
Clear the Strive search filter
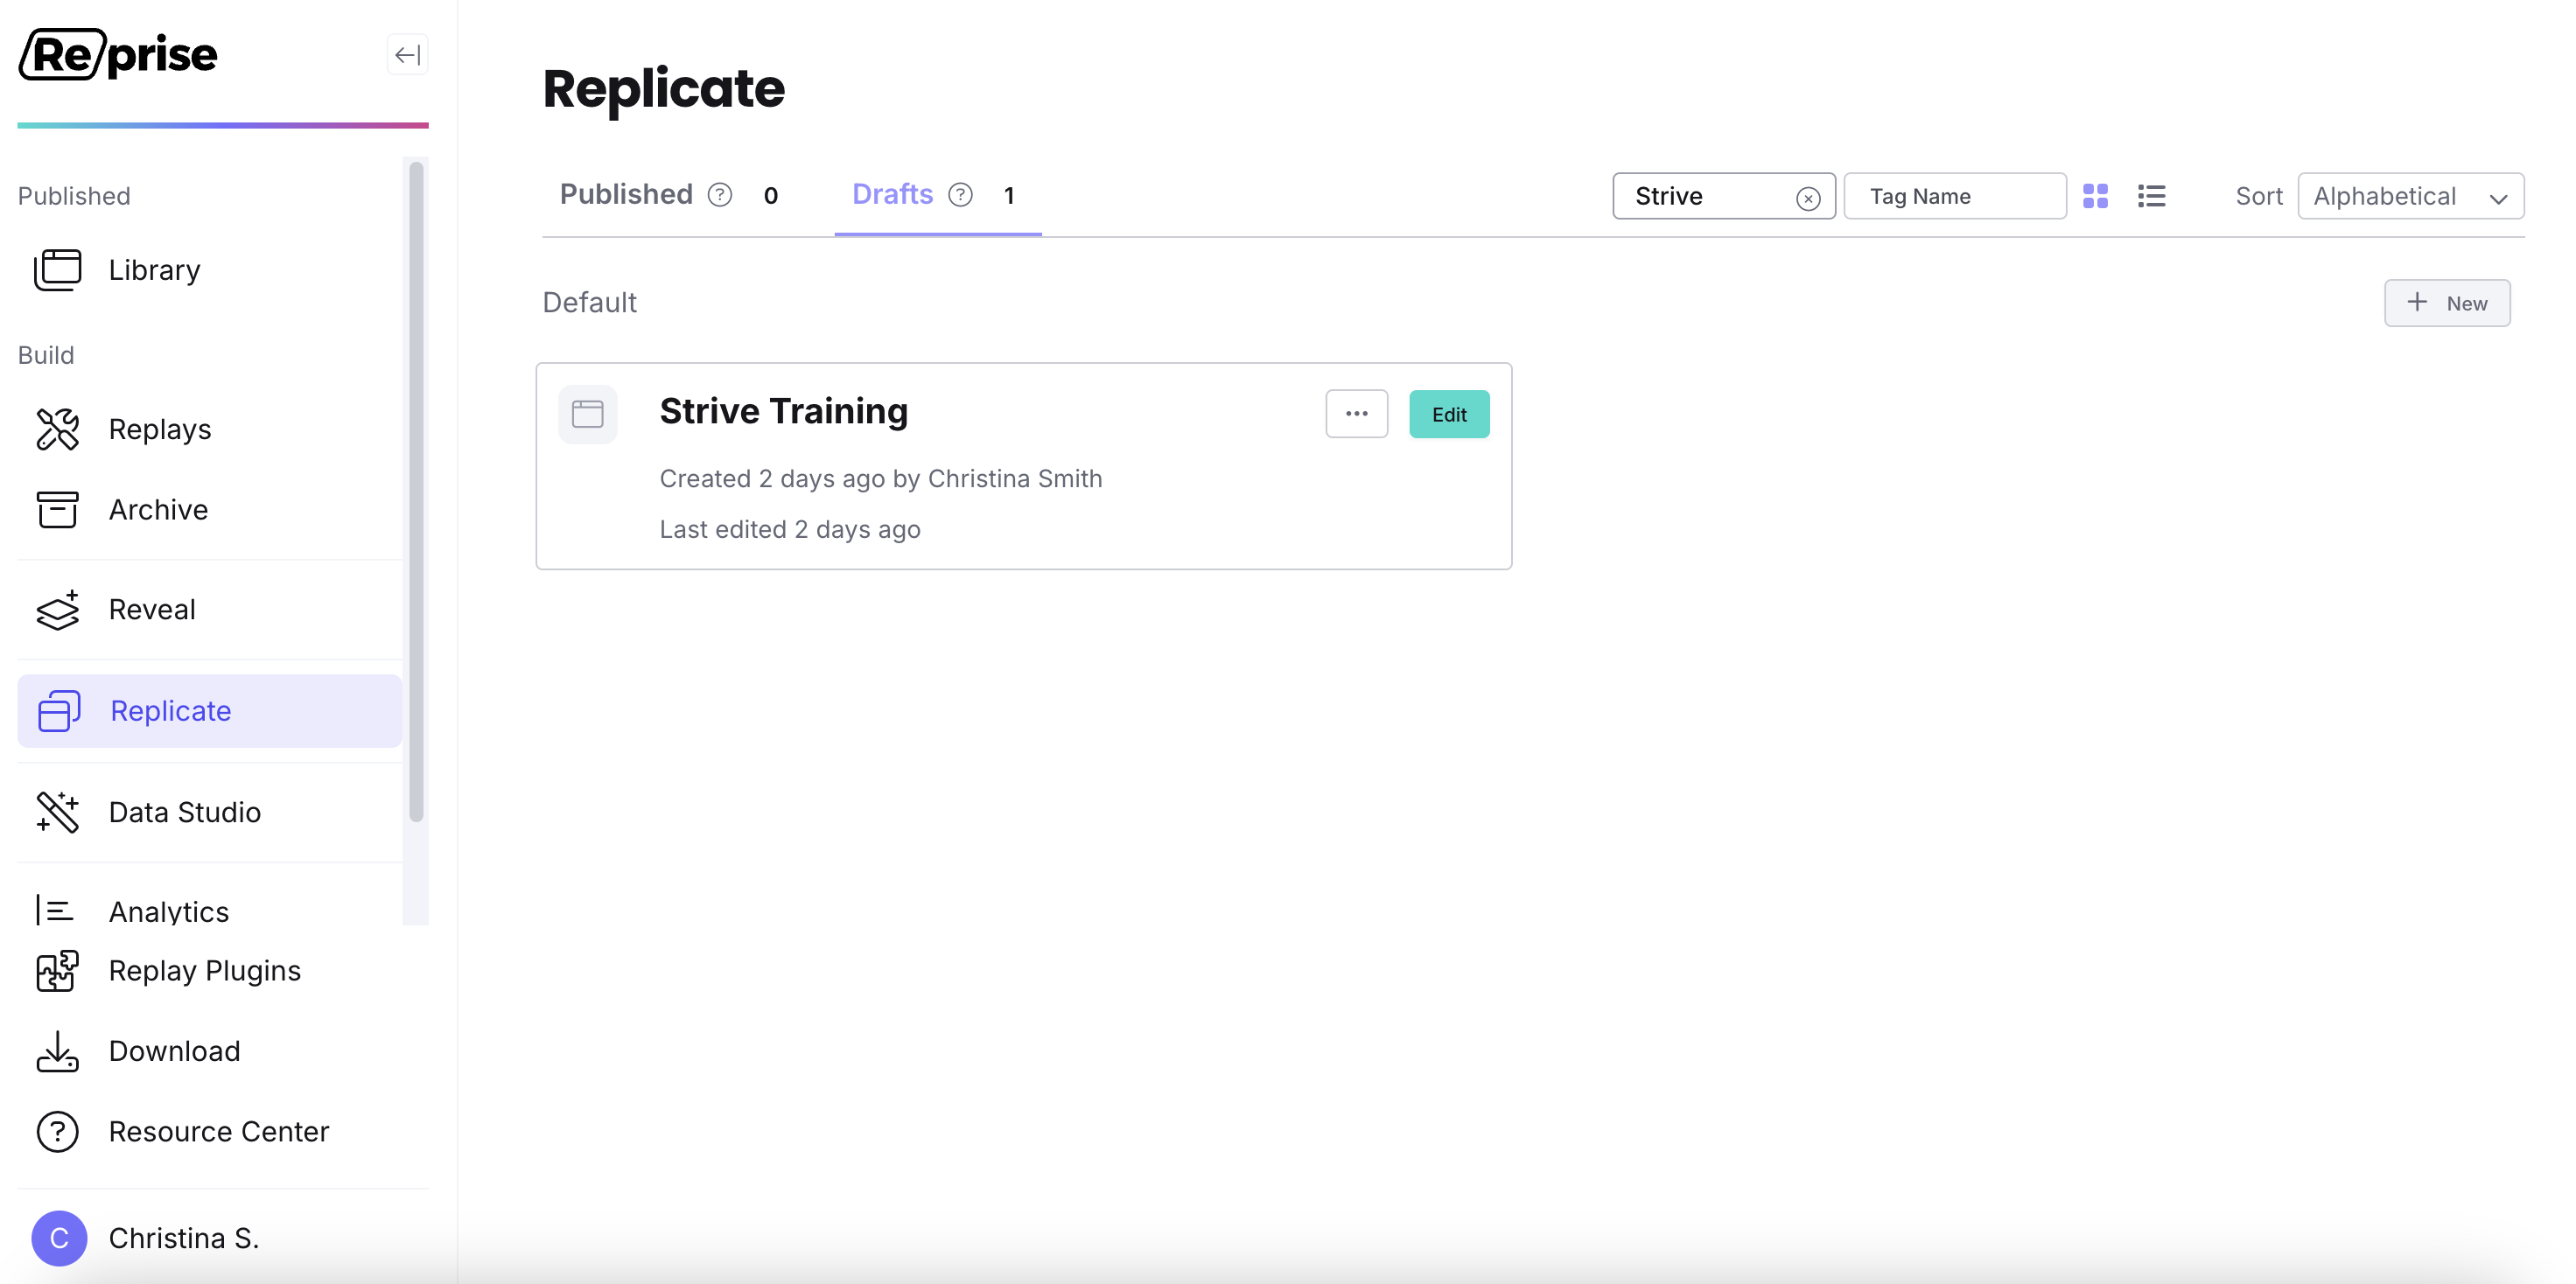1808,198
